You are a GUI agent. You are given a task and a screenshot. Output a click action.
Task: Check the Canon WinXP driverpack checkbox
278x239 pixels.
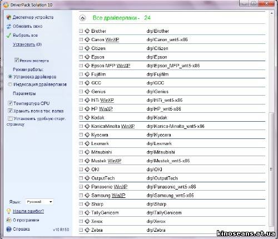(x=81, y=39)
